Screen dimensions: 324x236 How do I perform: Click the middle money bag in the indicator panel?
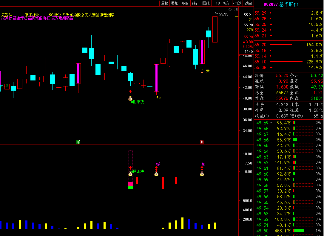click(156, 174)
